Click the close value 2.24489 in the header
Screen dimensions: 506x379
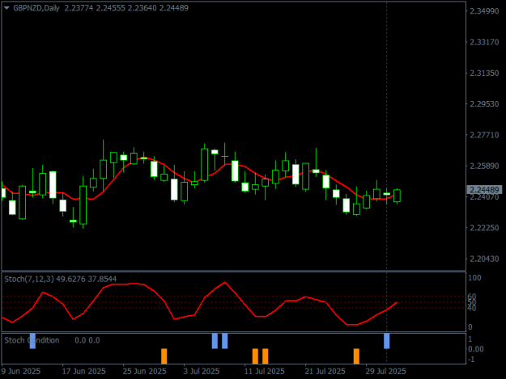click(x=173, y=8)
